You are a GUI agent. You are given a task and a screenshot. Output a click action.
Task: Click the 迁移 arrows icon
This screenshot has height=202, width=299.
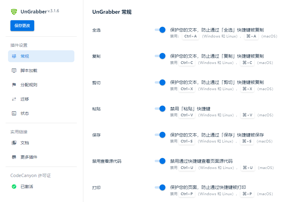(x=14, y=99)
